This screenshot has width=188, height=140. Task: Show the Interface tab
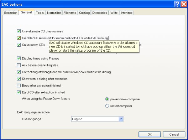coord(127,13)
